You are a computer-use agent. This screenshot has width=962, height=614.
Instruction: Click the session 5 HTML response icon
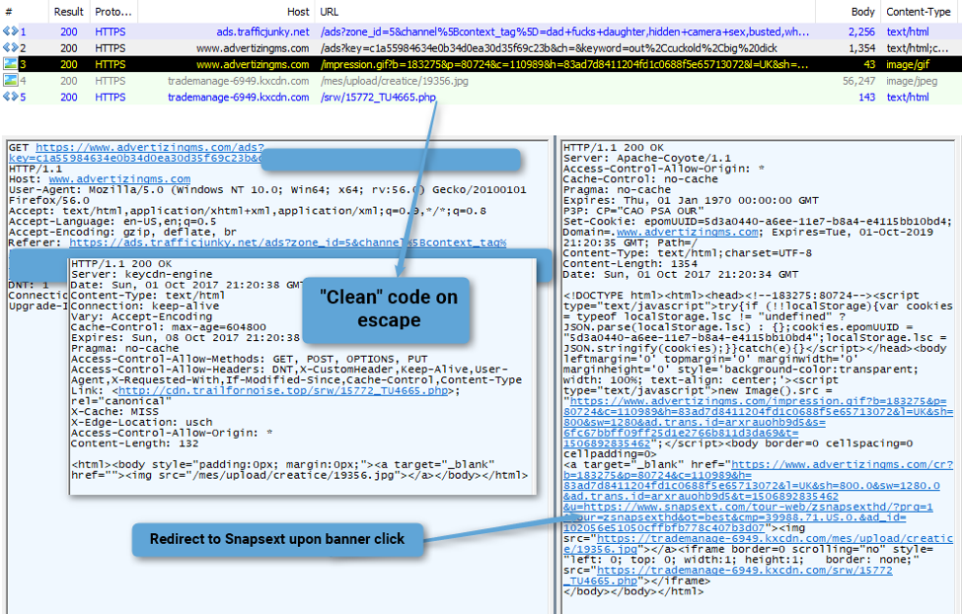click(10, 97)
